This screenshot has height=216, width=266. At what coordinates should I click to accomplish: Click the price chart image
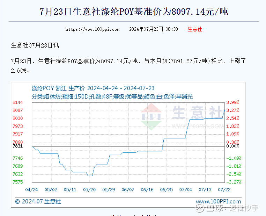coord(128,145)
